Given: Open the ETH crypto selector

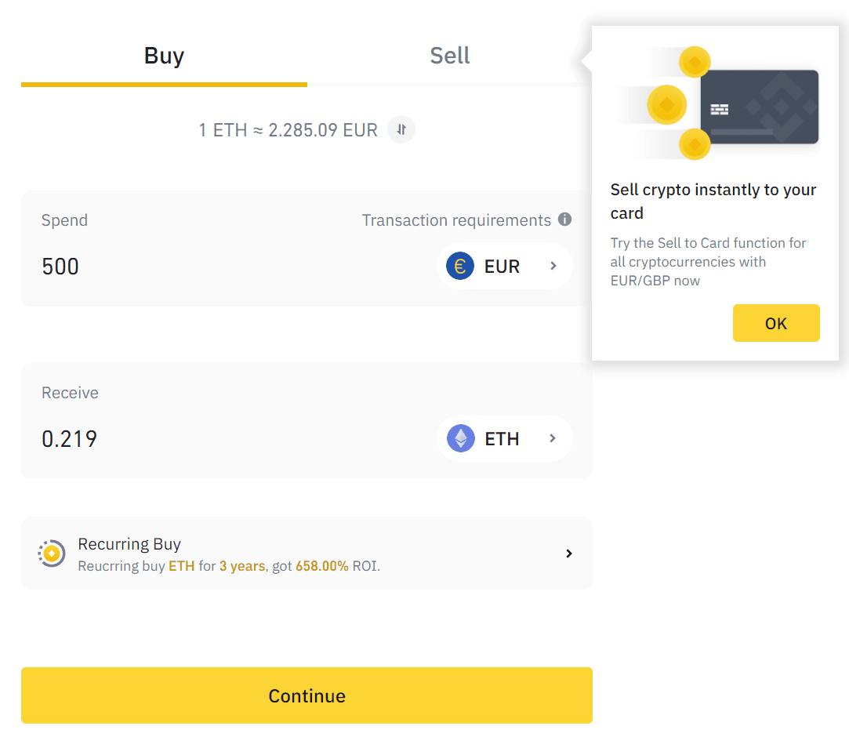Looking at the screenshot, I should pyautogui.click(x=505, y=438).
